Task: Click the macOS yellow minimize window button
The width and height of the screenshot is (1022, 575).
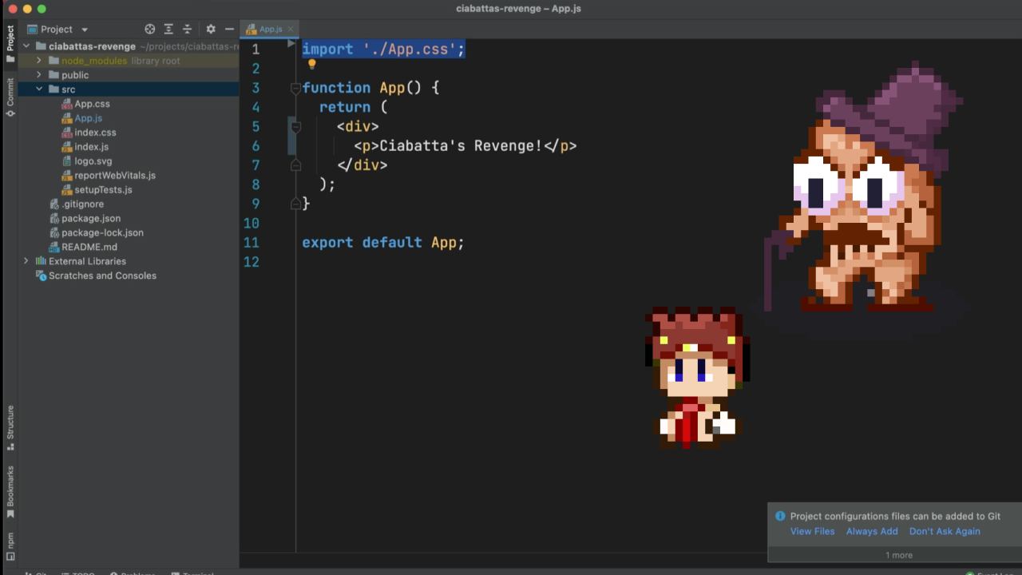Action: (x=26, y=9)
